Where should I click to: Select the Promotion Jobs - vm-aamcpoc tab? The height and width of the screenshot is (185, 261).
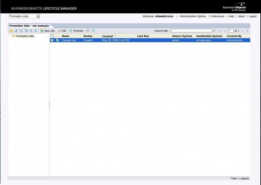coord(29,26)
